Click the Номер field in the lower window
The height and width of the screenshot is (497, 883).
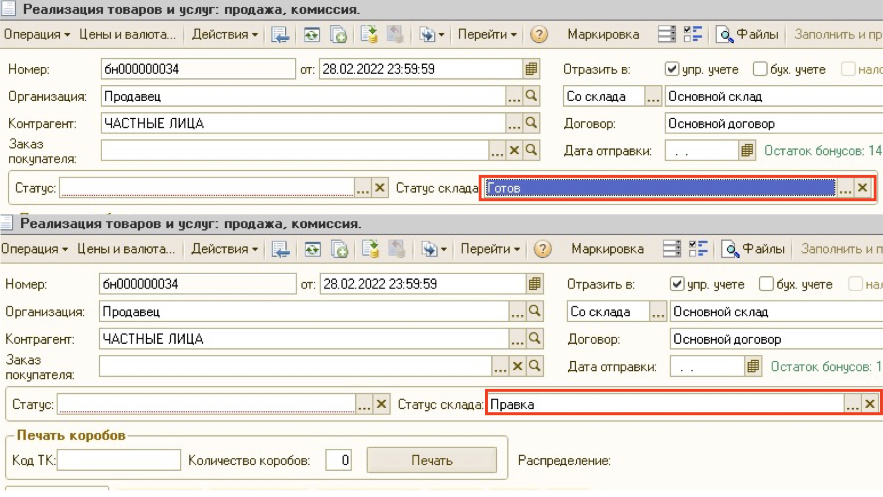point(197,284)
